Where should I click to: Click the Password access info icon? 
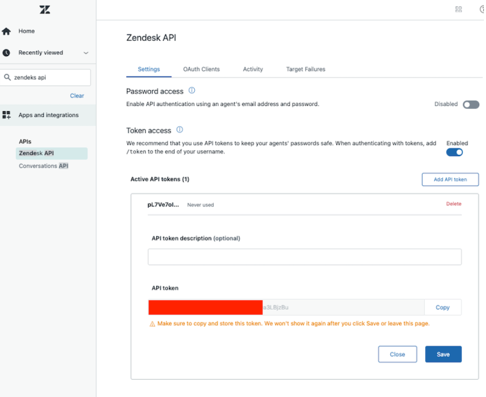[x=192, y=91]
